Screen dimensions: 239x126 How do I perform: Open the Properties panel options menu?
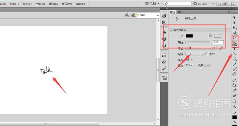(x=228, y=12)
